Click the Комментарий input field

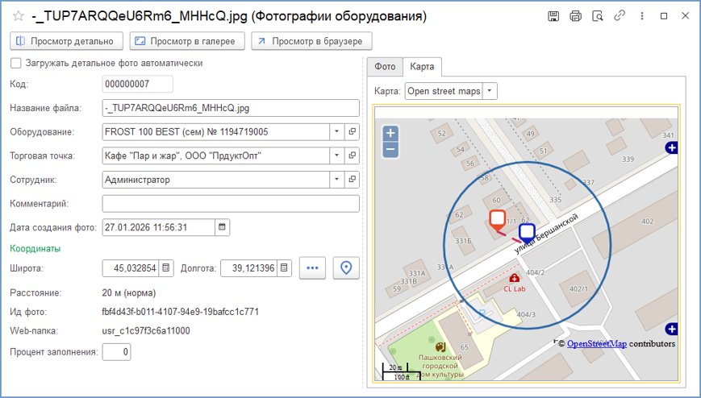point(231,204)
